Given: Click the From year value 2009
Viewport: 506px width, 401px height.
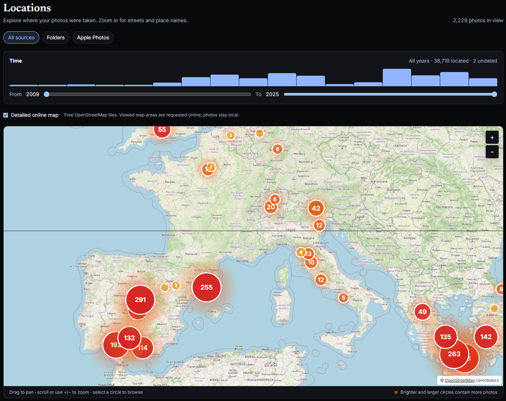Looking at the screenshot, I should point(33,94).
